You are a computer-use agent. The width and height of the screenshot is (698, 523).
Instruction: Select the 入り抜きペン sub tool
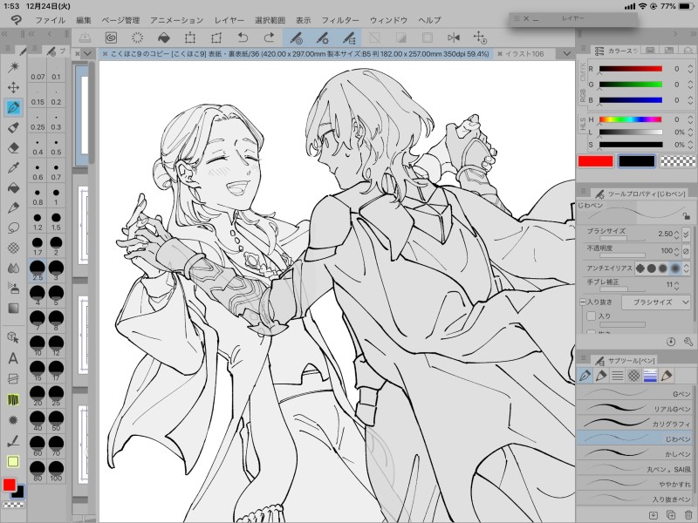click(634, 499)
